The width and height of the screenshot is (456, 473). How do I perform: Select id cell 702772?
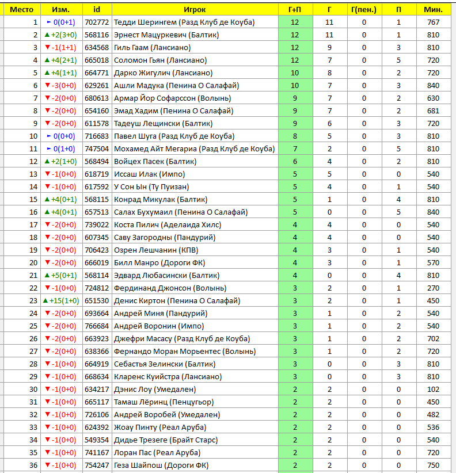[x=97, y=22]
